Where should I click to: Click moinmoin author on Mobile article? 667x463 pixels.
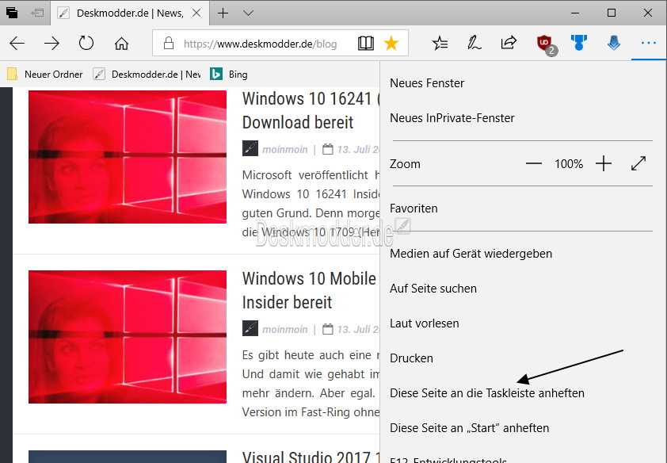tap(284, 329)
